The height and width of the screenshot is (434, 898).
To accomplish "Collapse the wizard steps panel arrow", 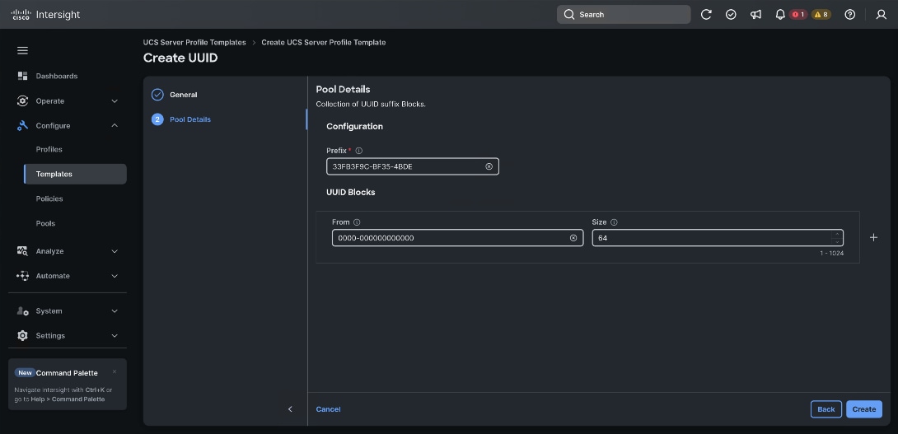I will [x=290, y=408].
